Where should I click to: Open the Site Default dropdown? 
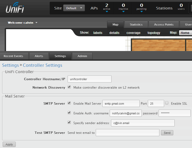click(74, 8)
